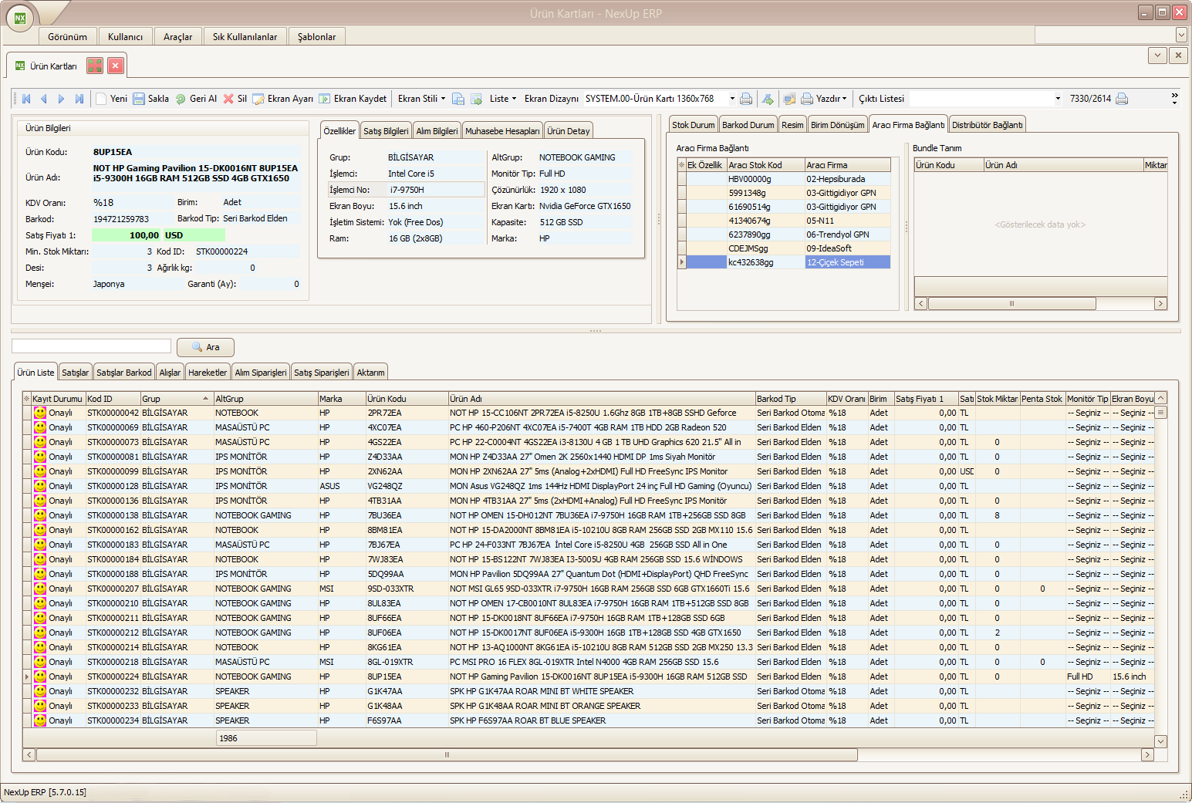1192x803 pixels.
Task: Click the copy-documents icon after Ekran Stili
Action: point(458,99)
